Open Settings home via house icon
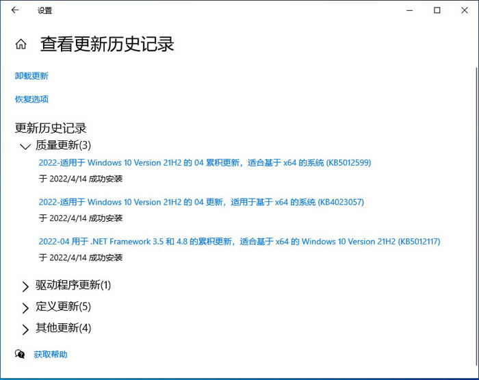 click(21, 45)
